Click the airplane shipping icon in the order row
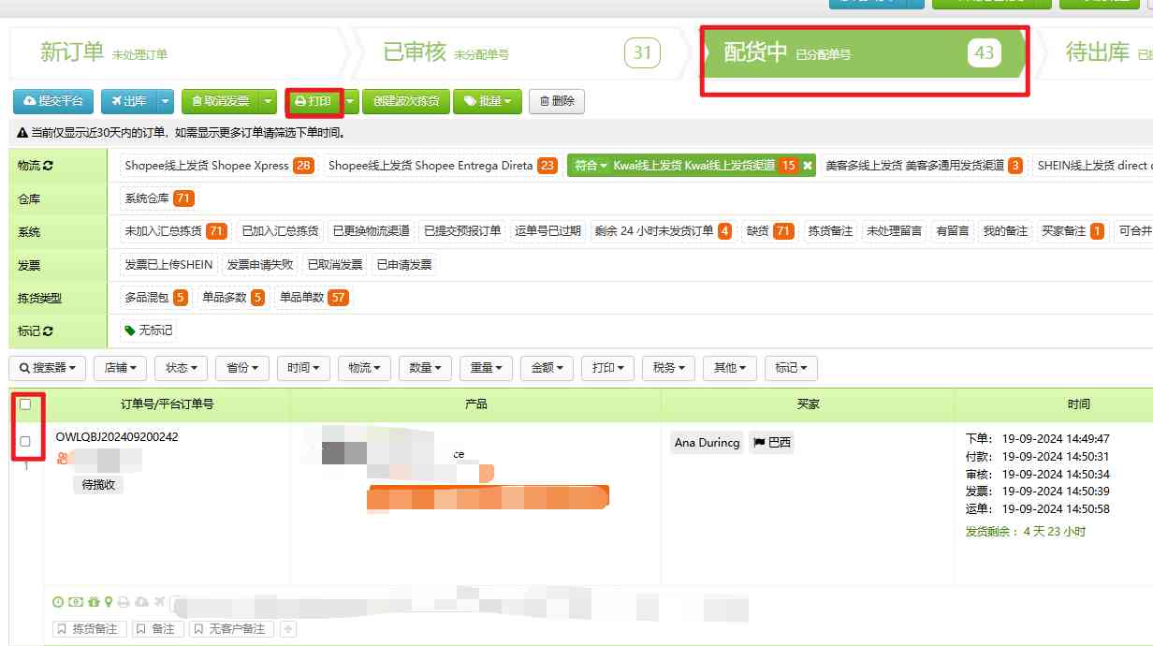Viewport: 1153px width, 646px height. tap(159, 602)
